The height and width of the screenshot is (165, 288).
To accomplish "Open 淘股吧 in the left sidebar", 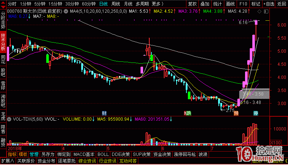I will pyautogui.click(x=3, y=101).
